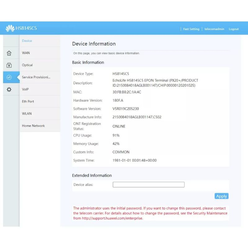248x248 pixels.
Task: Open the Home Network menu item
Action: (33, 126)
